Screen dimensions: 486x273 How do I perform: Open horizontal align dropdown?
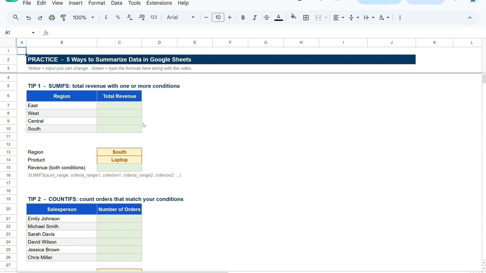(338, 18)
